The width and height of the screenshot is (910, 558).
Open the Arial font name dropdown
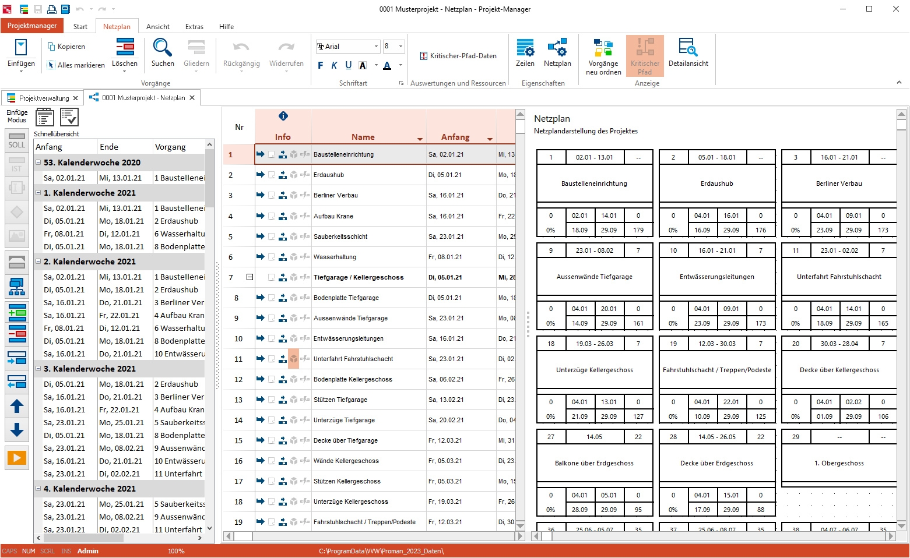(x=376, y=47)
